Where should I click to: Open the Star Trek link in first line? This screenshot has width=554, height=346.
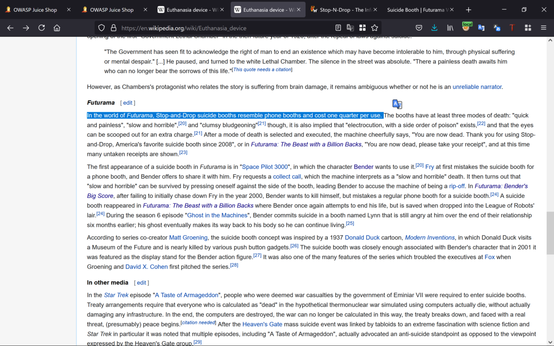click(116, 295)
